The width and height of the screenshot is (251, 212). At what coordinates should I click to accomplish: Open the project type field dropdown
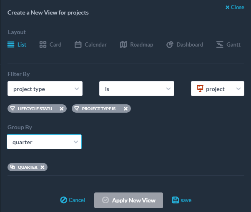click(x=45, y=89)
